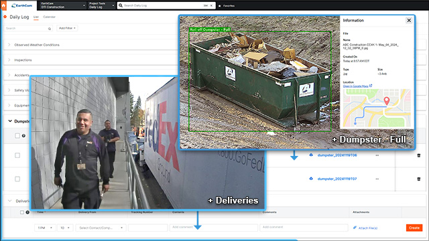This screenshot has width=429, height=241.
Task: Delete the dumpster_20241119T07 row with trash icon
Action: [x=418, y=179]
